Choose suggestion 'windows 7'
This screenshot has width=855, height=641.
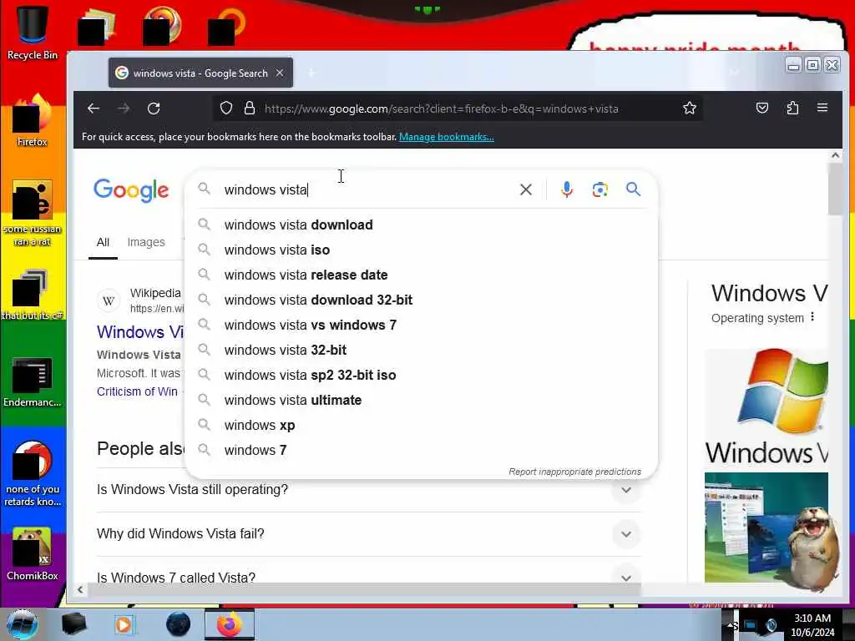(422, 450)
